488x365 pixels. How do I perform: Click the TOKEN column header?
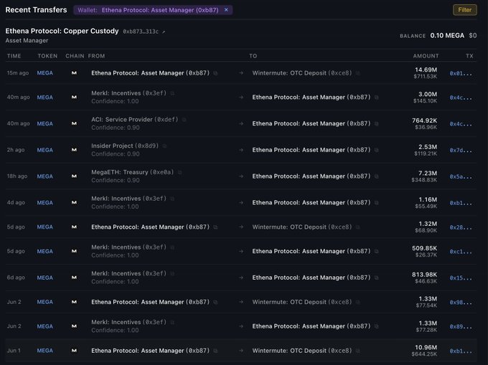(x=47, y=56)
